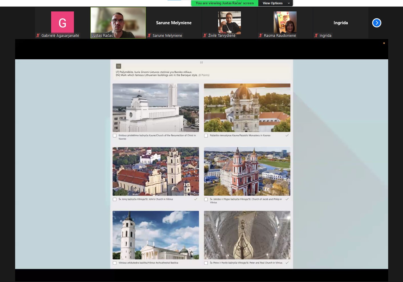Open the View Options dropdown
The image size is (403, 282).
[x=275, y=3]
